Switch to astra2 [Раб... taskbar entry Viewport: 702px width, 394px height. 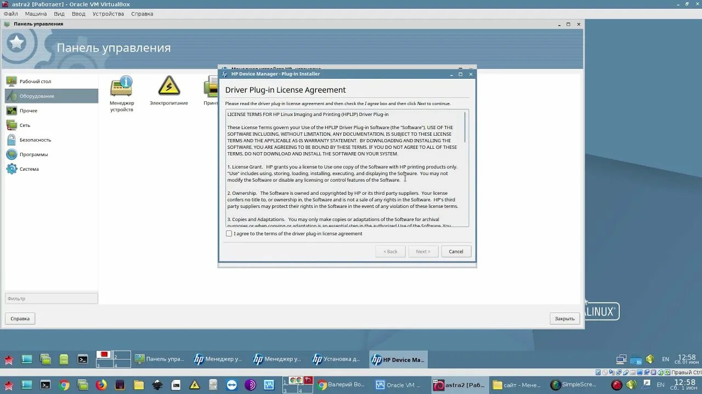click(x=458, y=385)
